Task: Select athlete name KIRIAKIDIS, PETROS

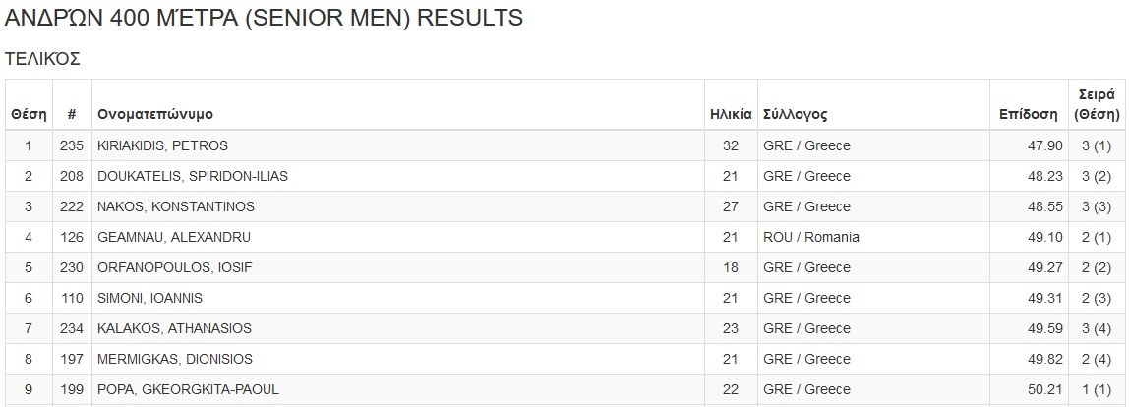Action: pos(162,146)
